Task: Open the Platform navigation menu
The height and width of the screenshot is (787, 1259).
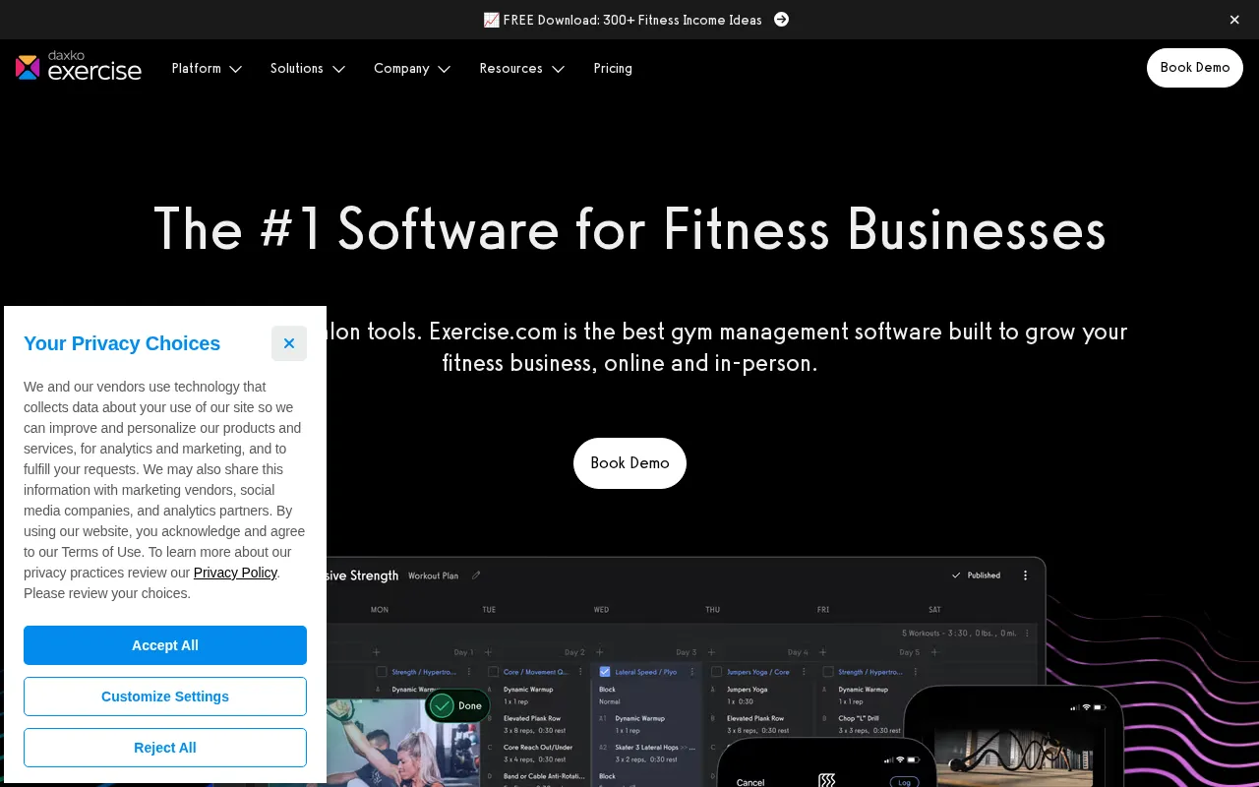Action: [x=196, y=68]
